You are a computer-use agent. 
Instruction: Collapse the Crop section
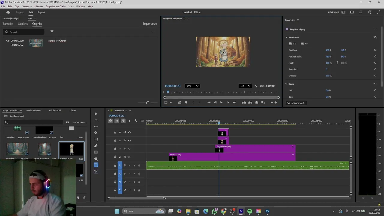[286, 84]
